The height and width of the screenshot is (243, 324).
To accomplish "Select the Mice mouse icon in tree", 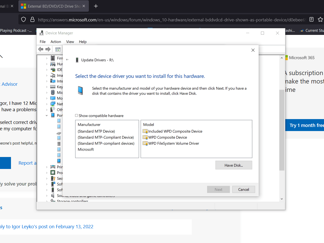I will coord(53,92).
